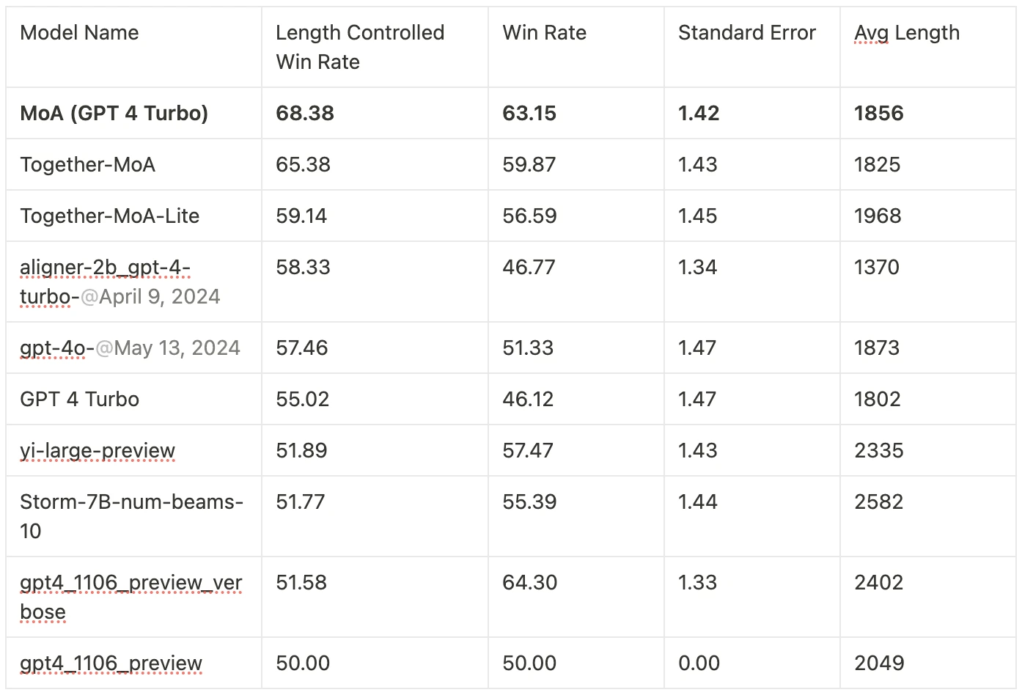Click the bold 68.38 win rate cell
The height and width of the screenshot is (698, 1022).
[x=305, y=114]
